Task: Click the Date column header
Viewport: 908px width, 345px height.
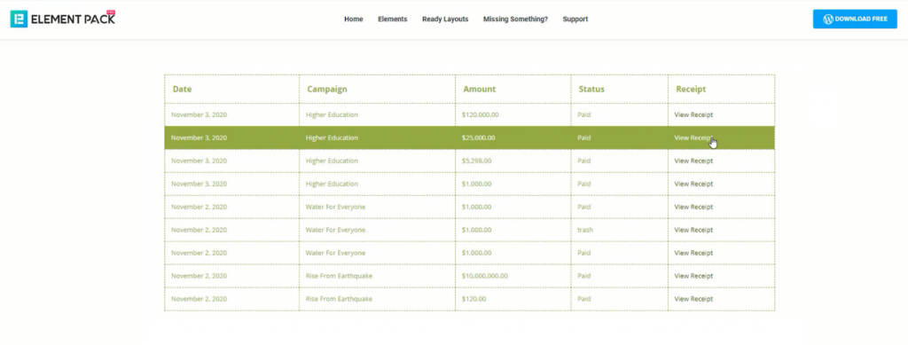Action: click(182, 90)
